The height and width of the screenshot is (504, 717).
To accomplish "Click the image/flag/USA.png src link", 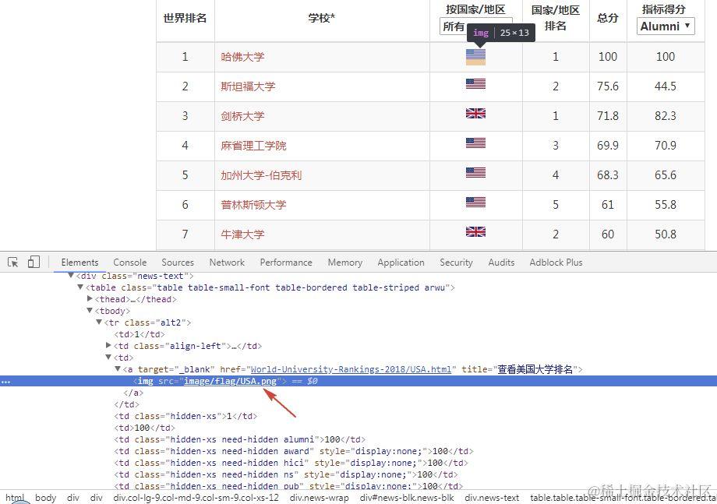I will tap(230, 381).
